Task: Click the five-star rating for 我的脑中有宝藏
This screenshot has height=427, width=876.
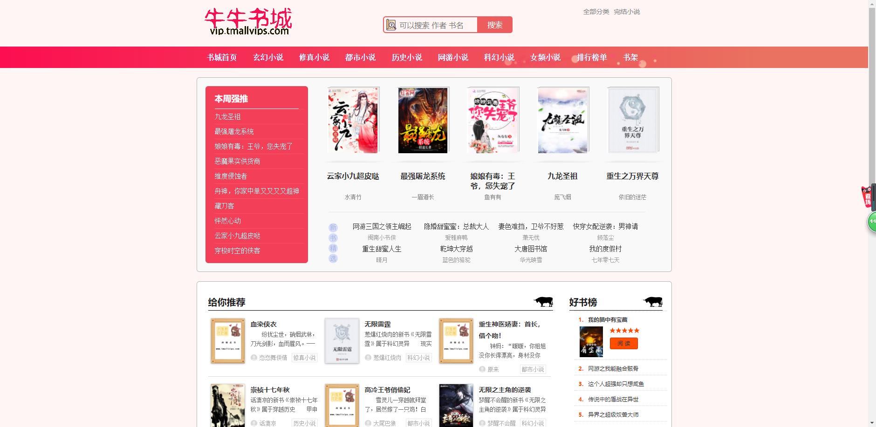Action: click(624, 331)
